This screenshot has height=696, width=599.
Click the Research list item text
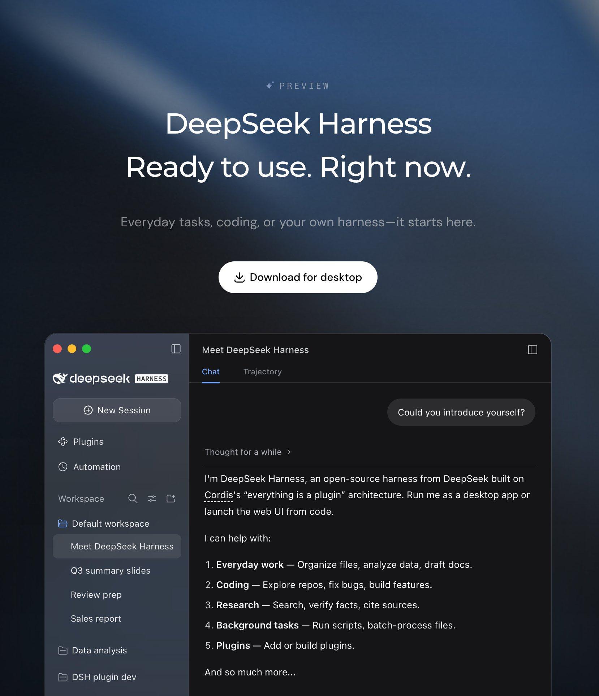(312, 605)
